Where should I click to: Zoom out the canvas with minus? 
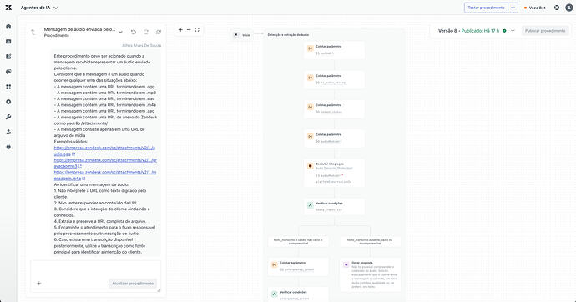tap(189, 30)
